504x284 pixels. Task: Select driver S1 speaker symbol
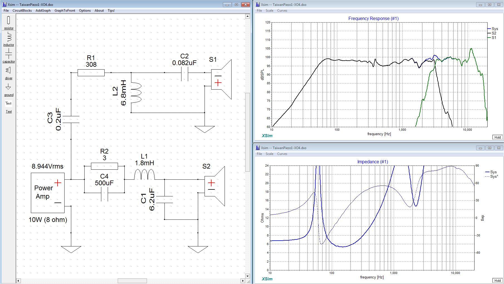[x=221, y=79]
